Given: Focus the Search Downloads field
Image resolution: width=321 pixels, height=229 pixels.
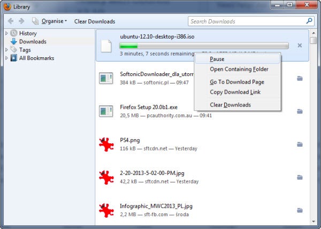Looking at the screenshot, I should (251, 21).
